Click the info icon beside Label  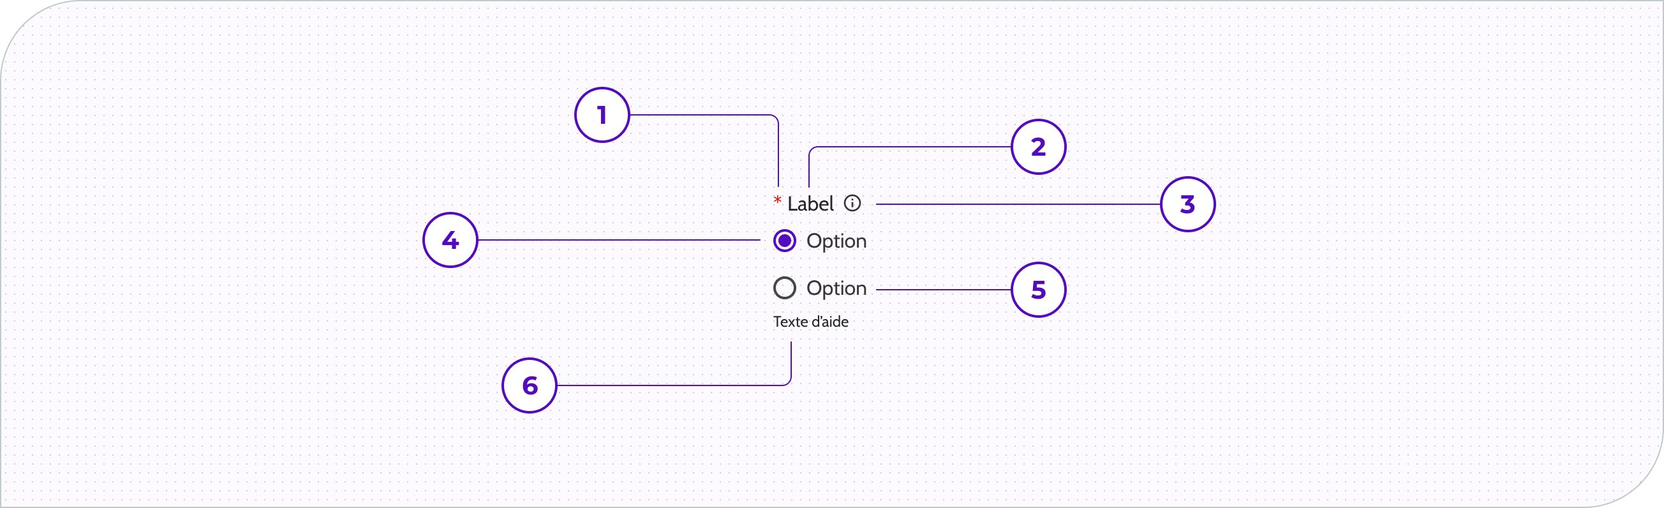click(x=852, y=204)
